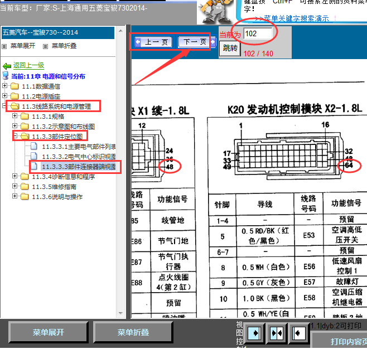Select 11.3.3.2电气中心标识视图 document

(x=79, y=157)
